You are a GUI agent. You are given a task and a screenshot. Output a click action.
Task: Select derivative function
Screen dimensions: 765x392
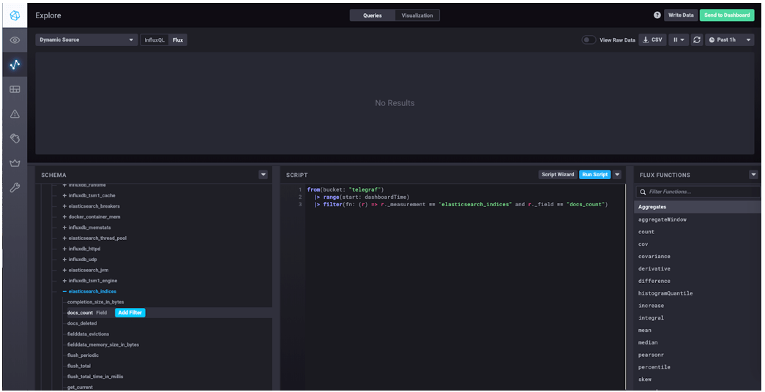tap(654, 268)
